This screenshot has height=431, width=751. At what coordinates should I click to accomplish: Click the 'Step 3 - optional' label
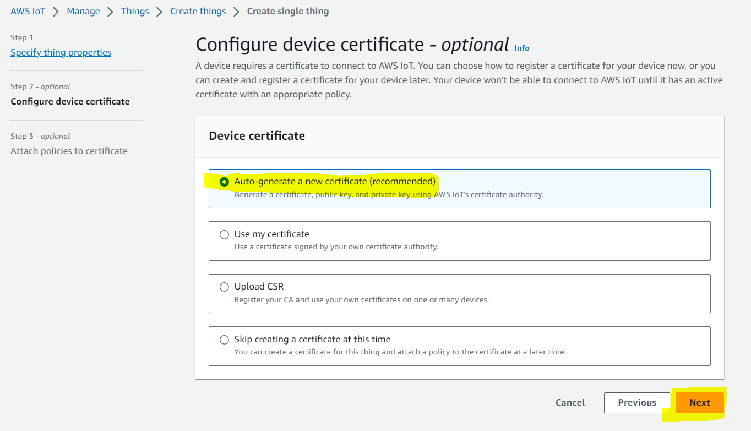tap(40, 136)
